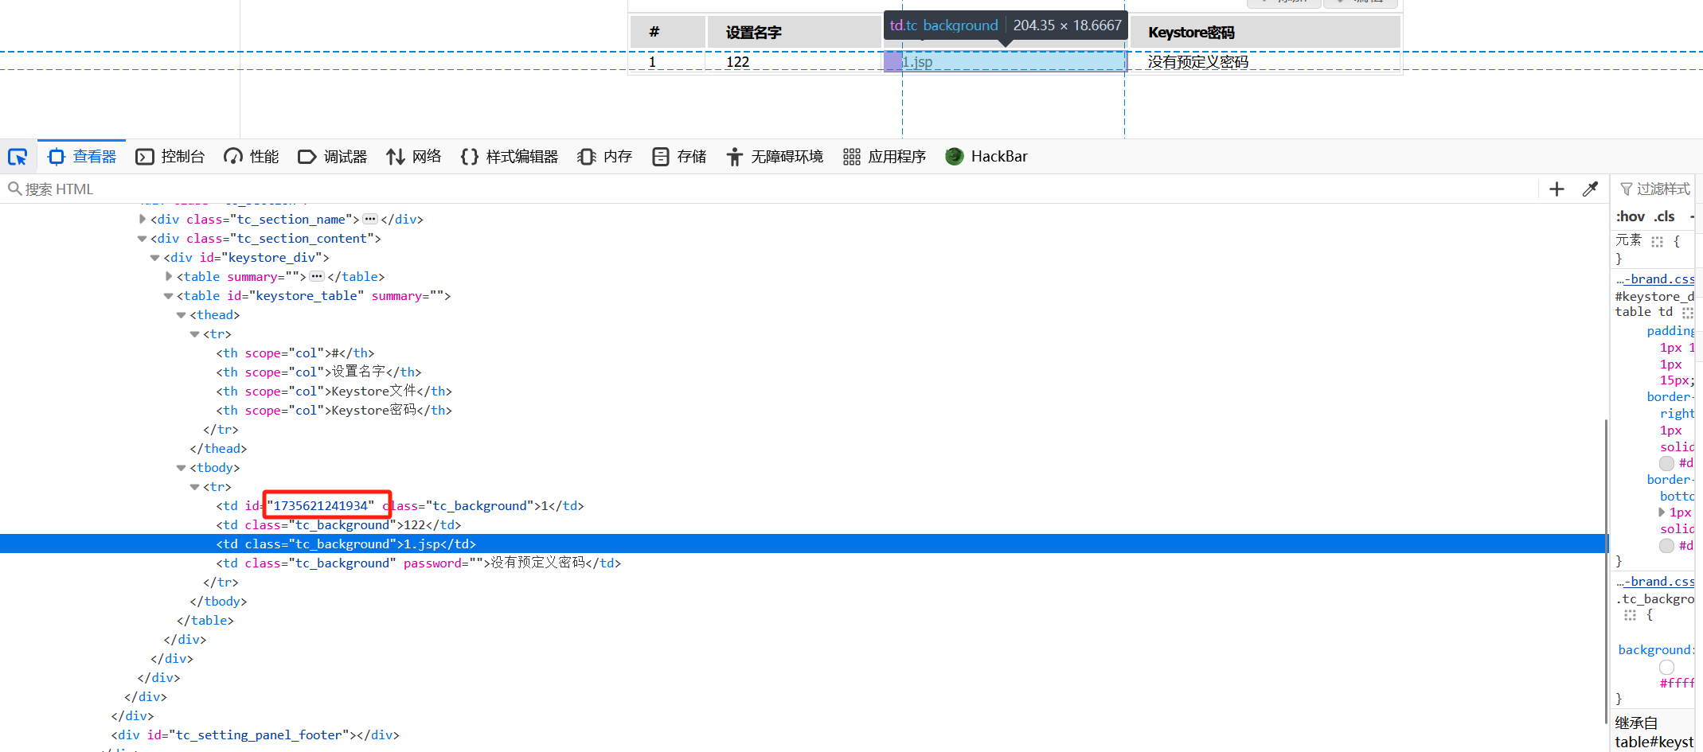Click border-right color swatch in rules
Image resolution: width=1703 pixels, height=752 pixels.
coord(1666,463)
